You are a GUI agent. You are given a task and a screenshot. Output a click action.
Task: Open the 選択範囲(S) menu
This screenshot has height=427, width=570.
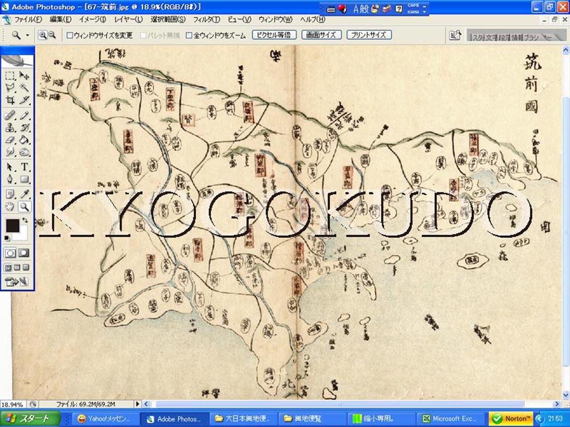pyautogui.click(x=168, y=19)
